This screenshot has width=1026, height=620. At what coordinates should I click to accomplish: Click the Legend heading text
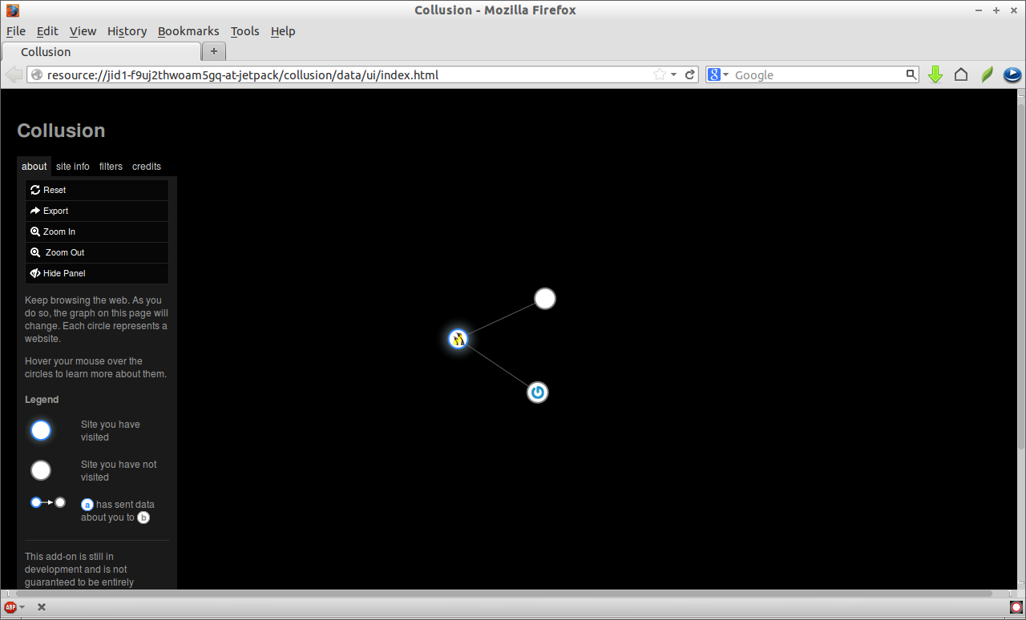click(x=42, y=400)
